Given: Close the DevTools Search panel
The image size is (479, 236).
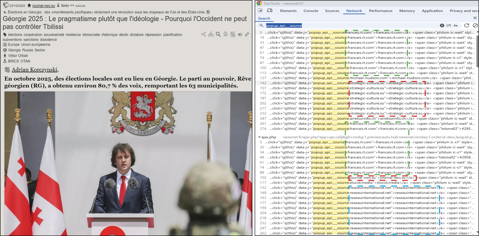Looking at the screenshot, I should [475, 18].
